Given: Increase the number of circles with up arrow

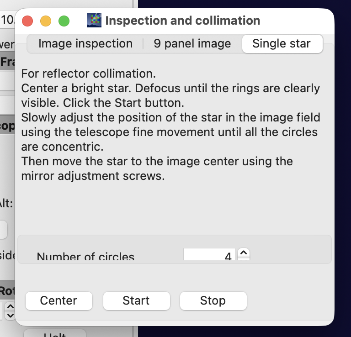Looking at the screenshot, I should click(244, 253).
